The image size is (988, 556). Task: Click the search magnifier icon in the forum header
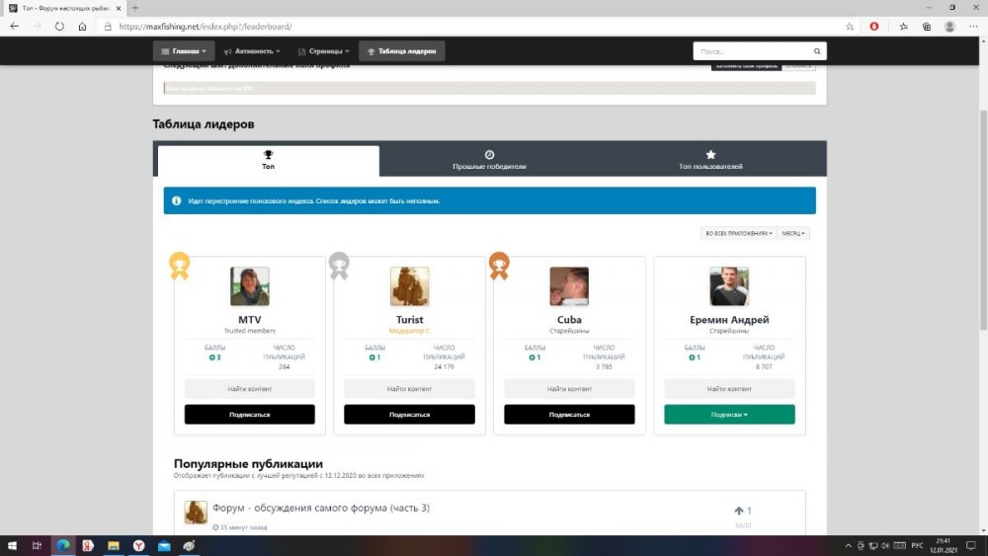pyautogui.click(x=817, y=51)
